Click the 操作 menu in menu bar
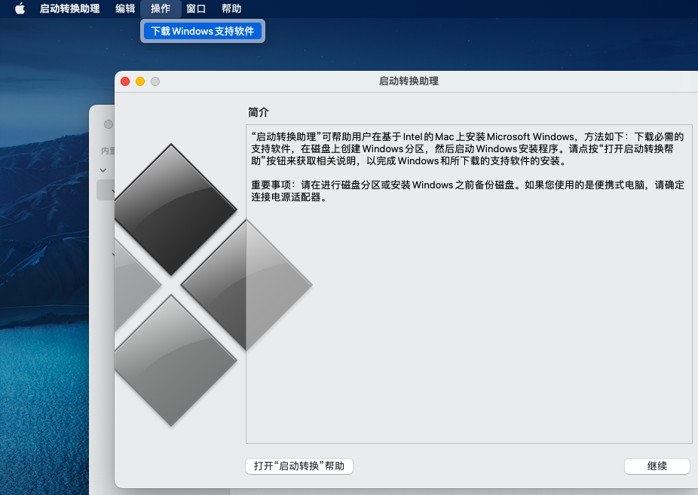This screenshot has height=495, width=698. (161, 8)
